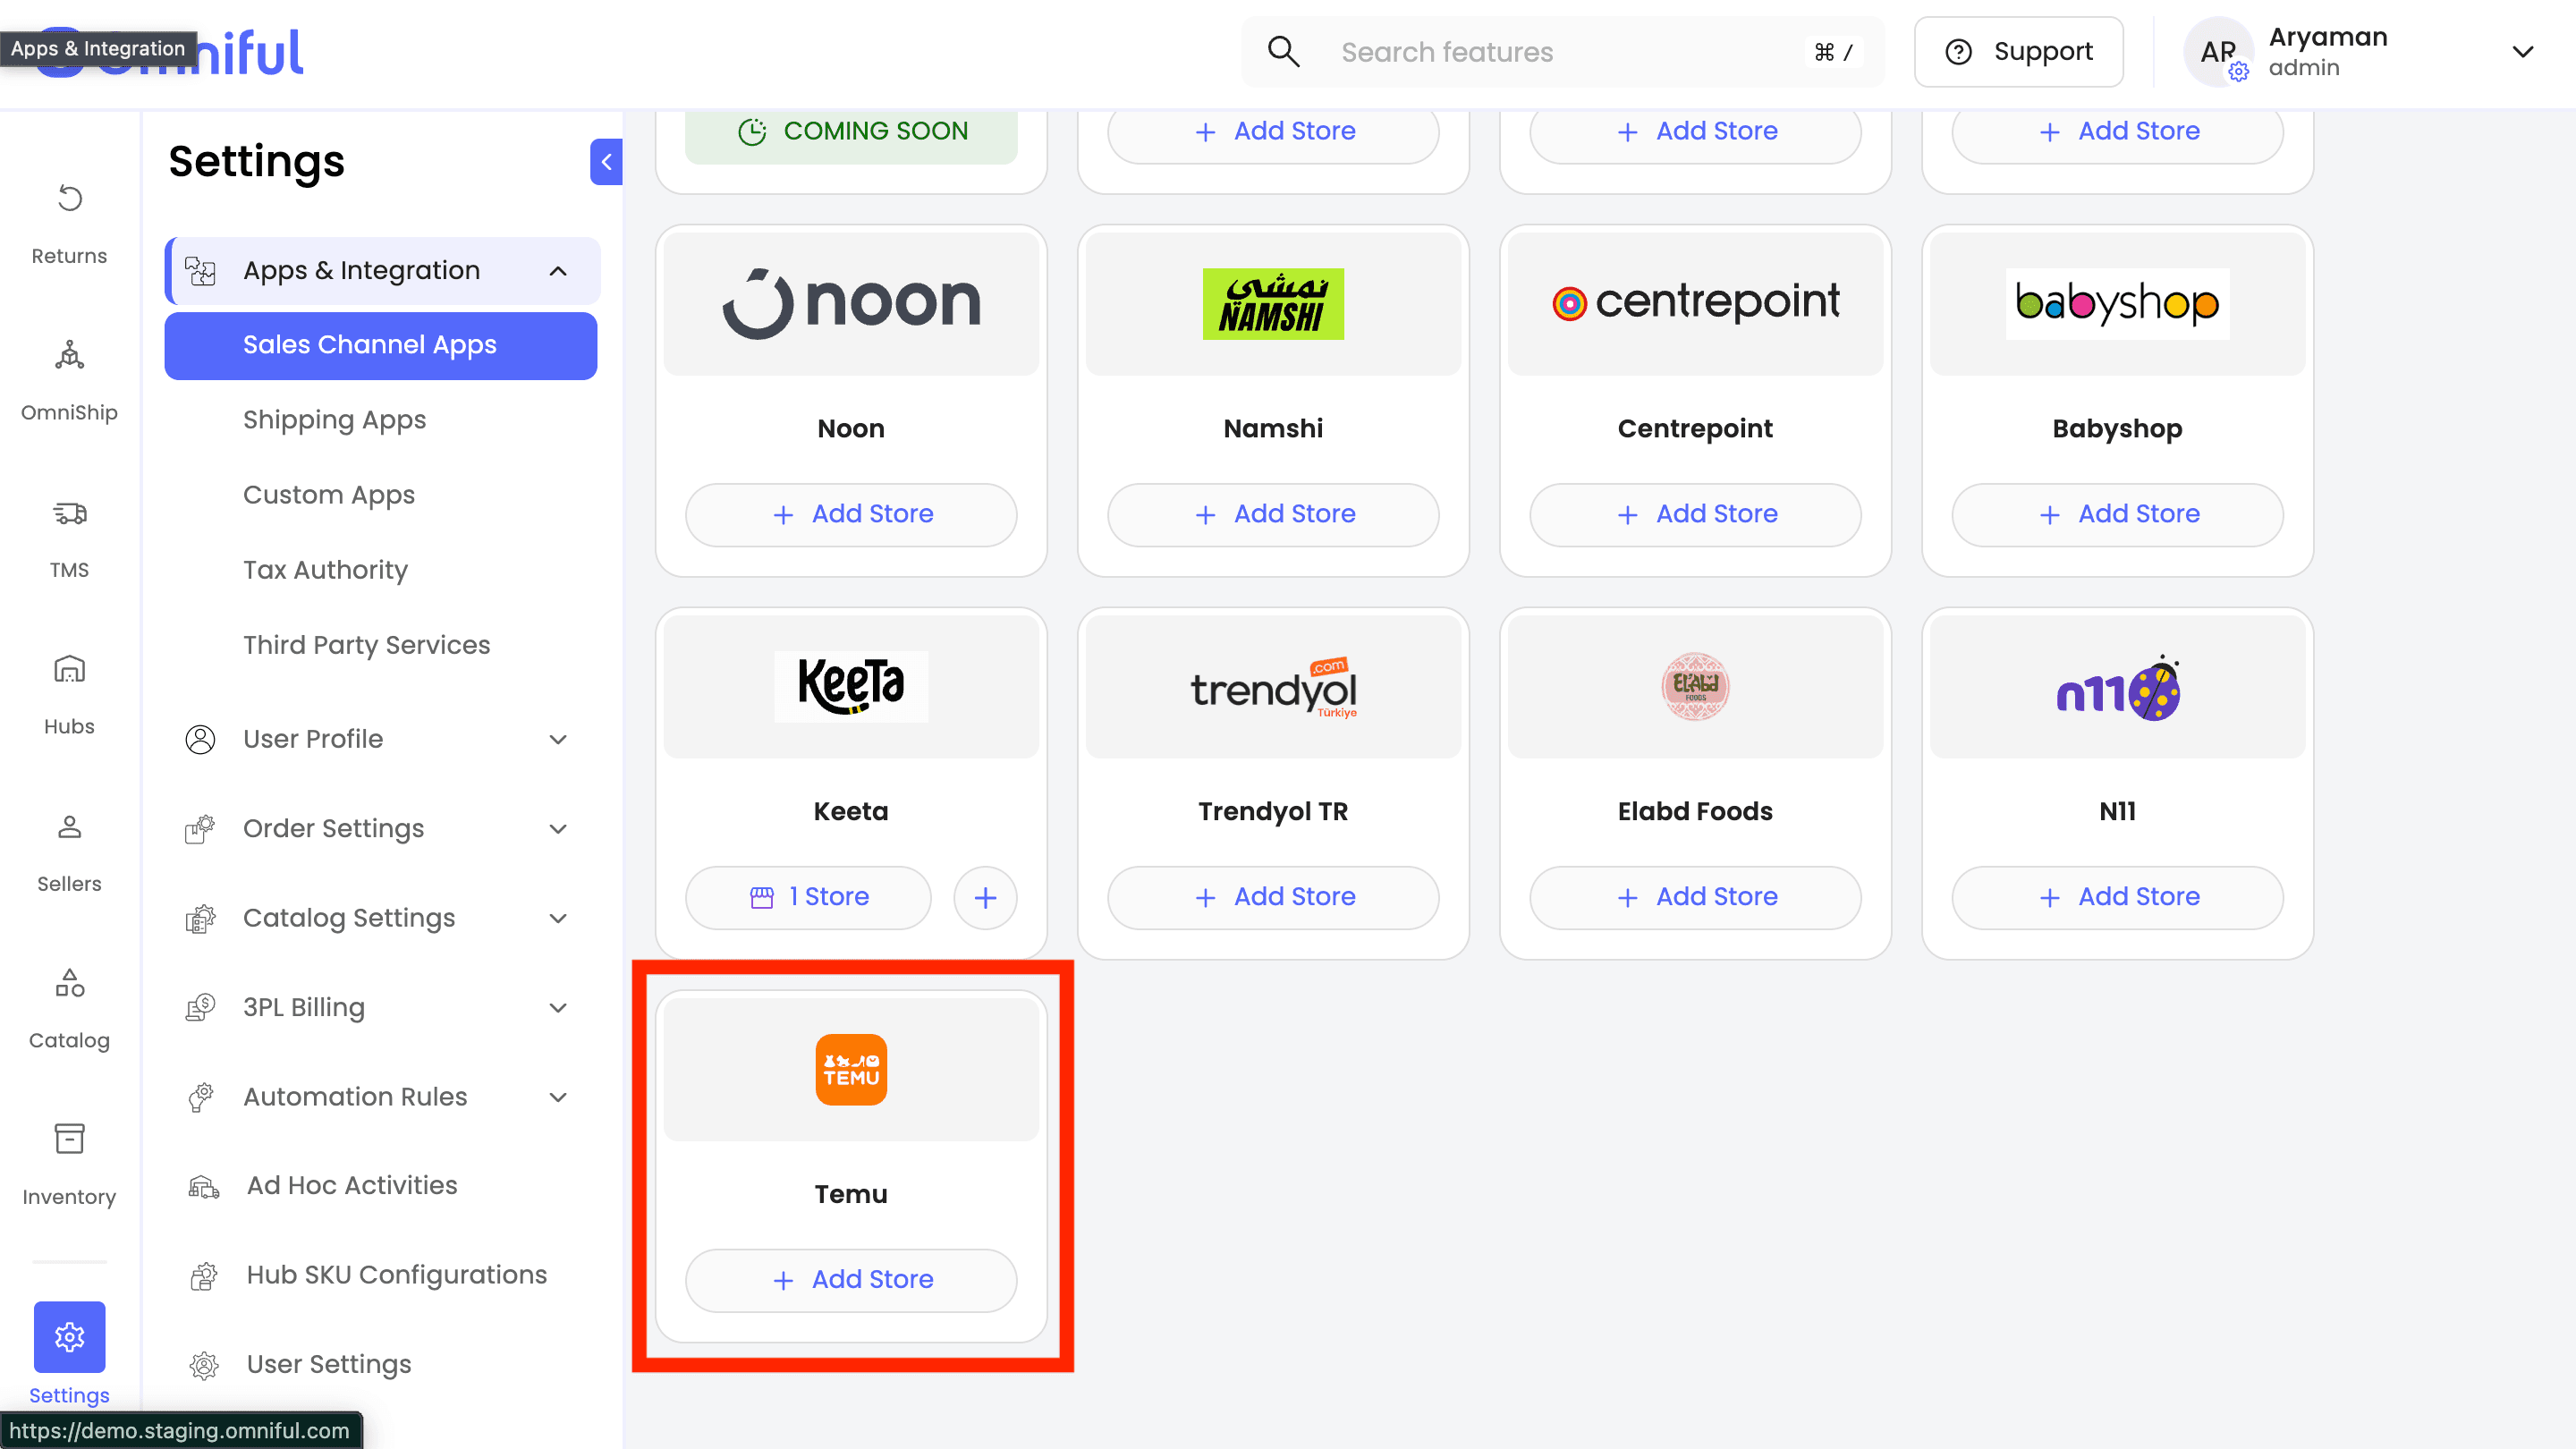Open Tax Authority menu item
Viewport: 2576px width, 1449px height.
(325, 570)
